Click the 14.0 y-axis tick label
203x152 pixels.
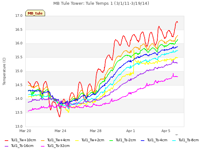19,99
